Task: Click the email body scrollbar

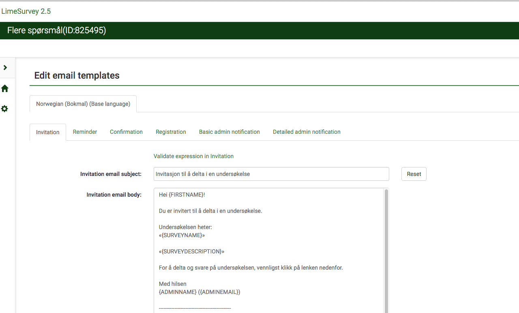Action: (386, 243)
